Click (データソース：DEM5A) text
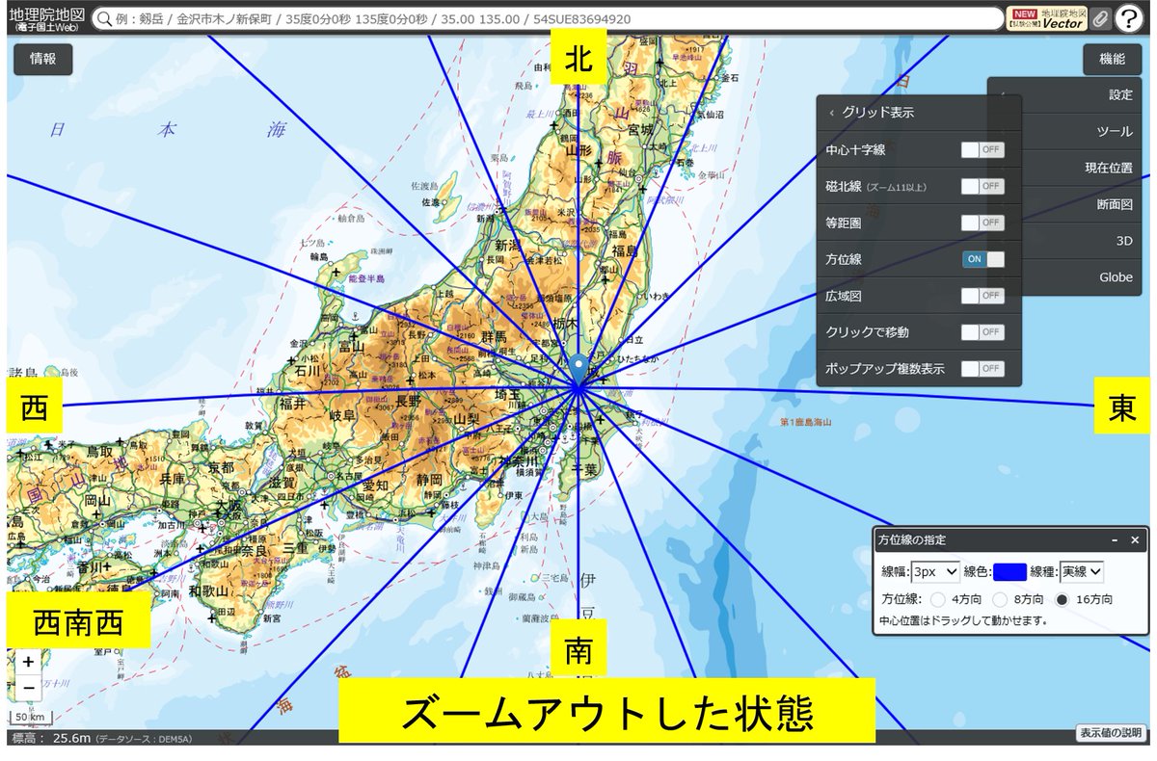This screenshot has width=1157, height=761. 144,739
